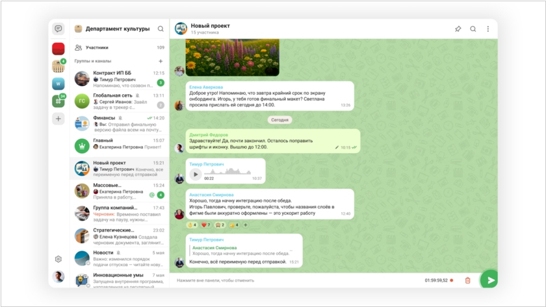The image size is (546, 307).
Task: Open the building workspace with badge 4
Action: [x=58, y=66]
